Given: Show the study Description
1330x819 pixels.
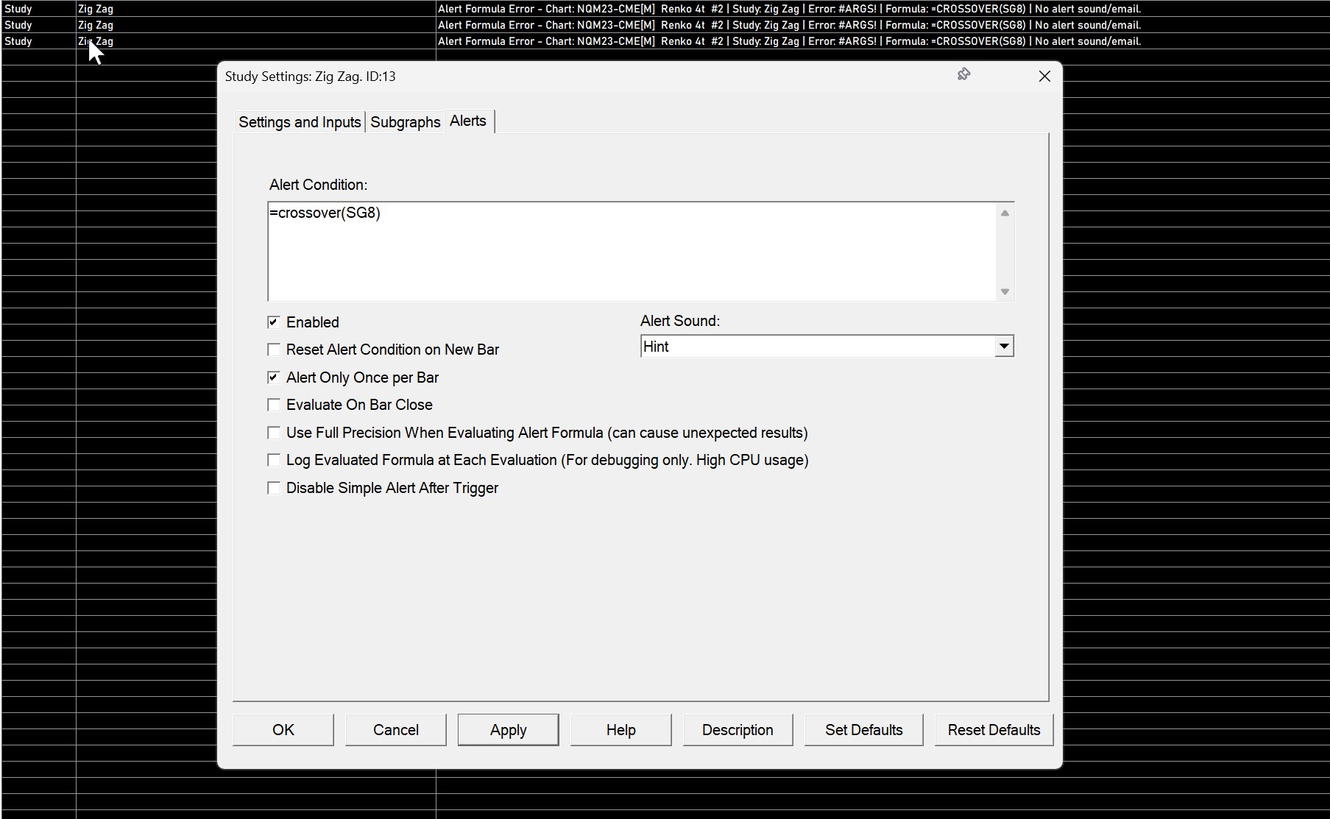Looking at the screenshot, I should (x=737, y=730).
